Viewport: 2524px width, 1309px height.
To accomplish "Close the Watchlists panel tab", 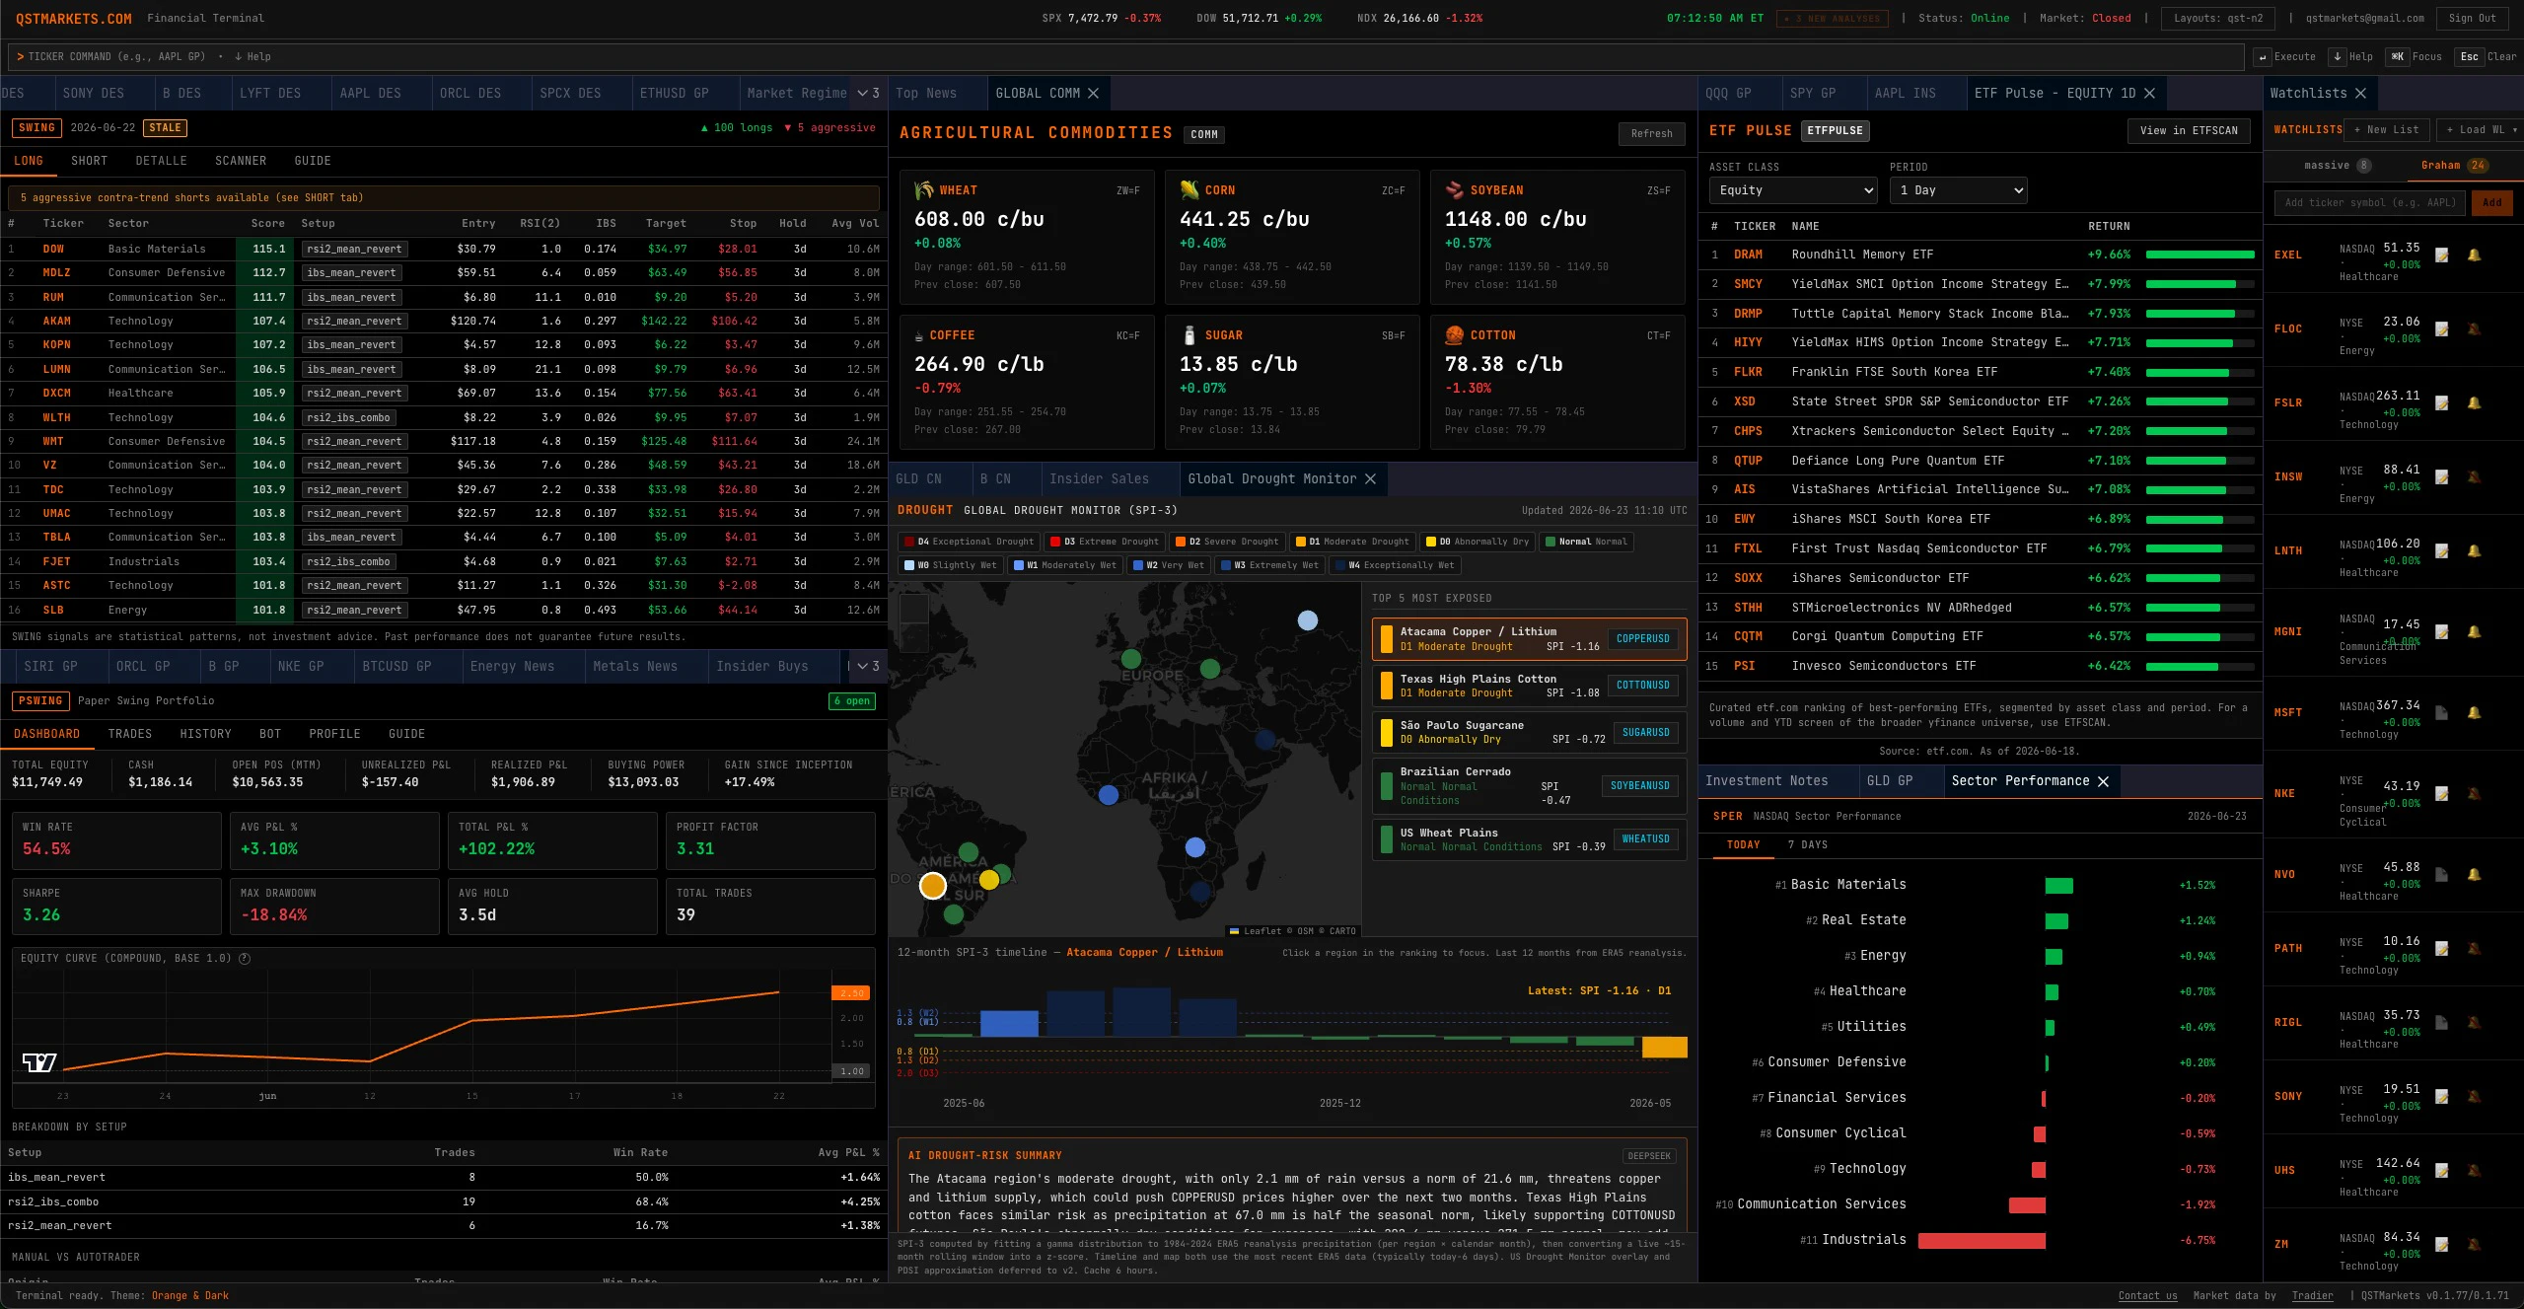I will click(x=2360, y=94).
